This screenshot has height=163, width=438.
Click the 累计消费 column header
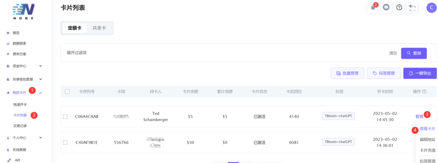(225, 91)
